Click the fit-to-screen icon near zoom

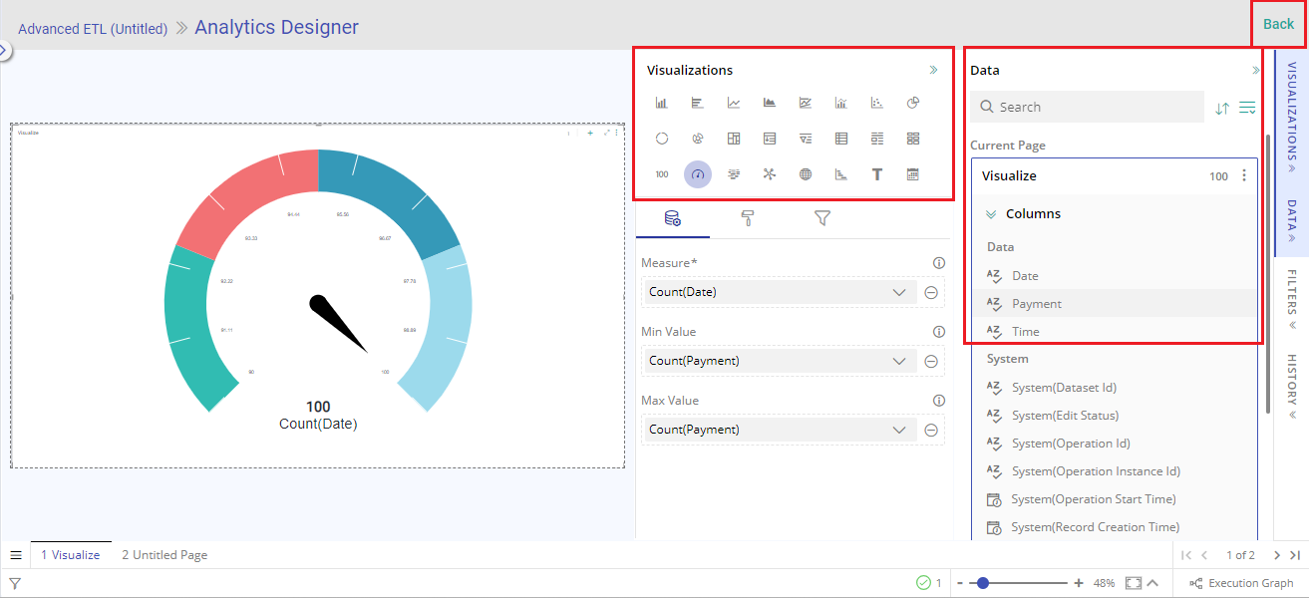[1133, 583]
